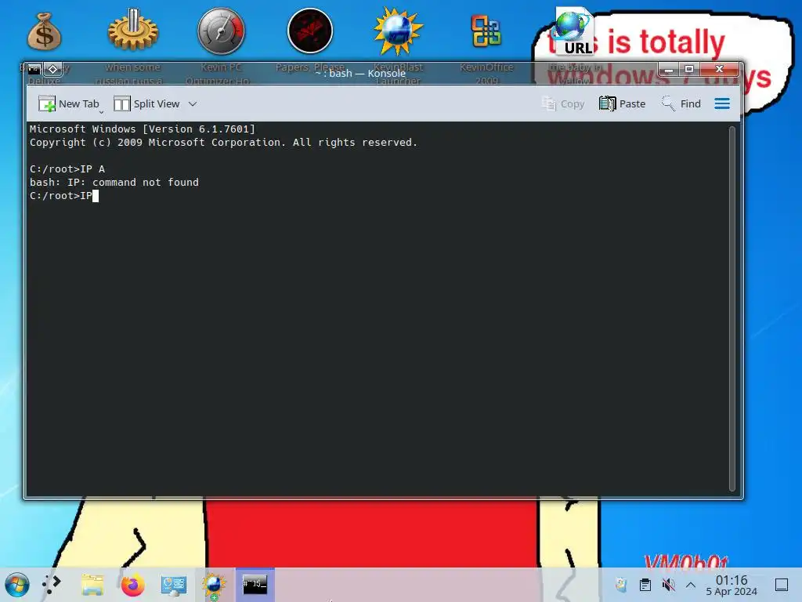802x602 pixels.
Task: Open the system settings monitor icon in taskbar
Action: pyautogui.click(x=173, y=585)
